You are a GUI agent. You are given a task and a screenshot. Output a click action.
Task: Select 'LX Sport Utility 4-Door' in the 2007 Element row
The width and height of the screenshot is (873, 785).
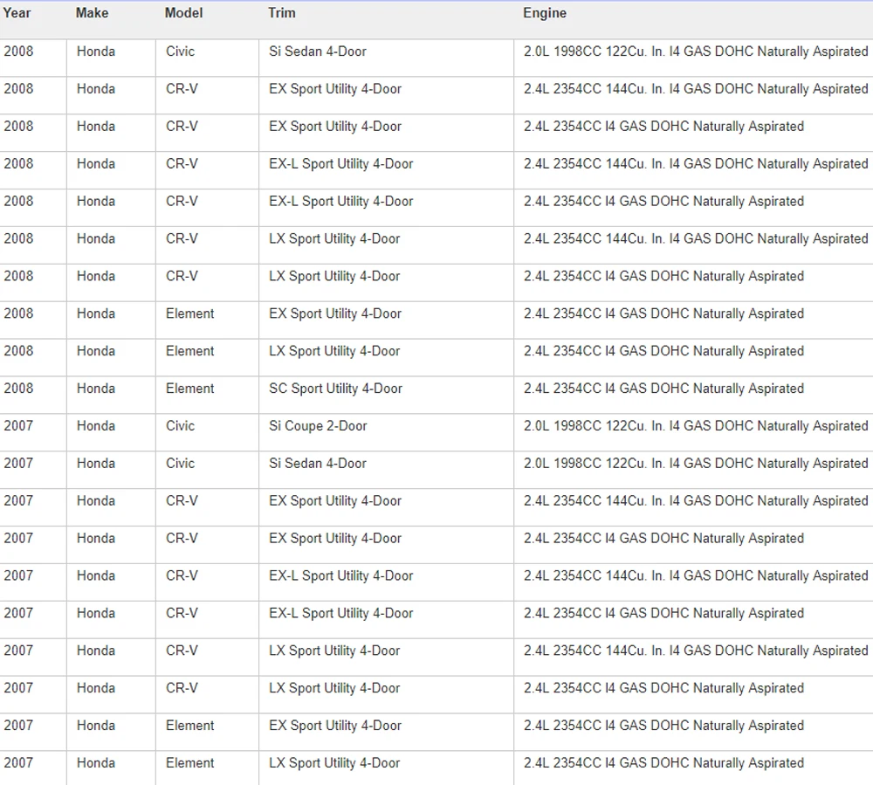tap(334, 762)
